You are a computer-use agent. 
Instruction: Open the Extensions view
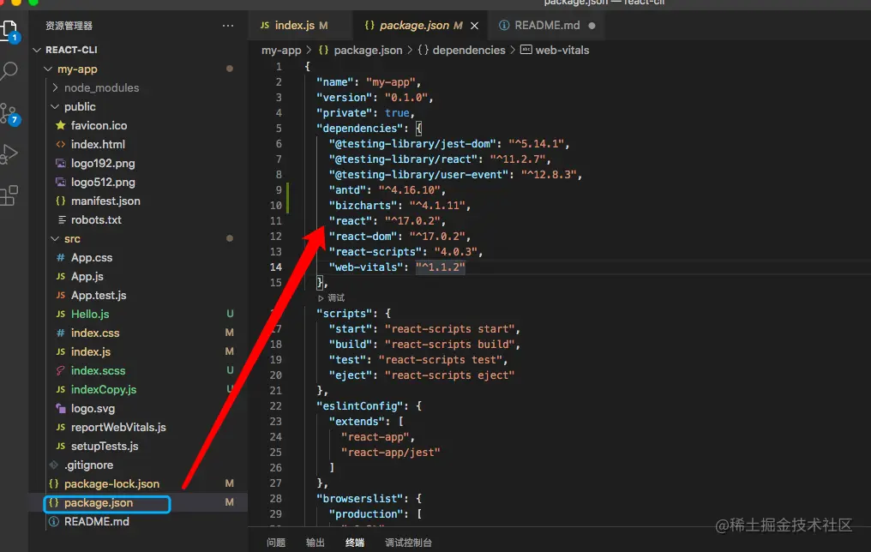pos(9,195)
